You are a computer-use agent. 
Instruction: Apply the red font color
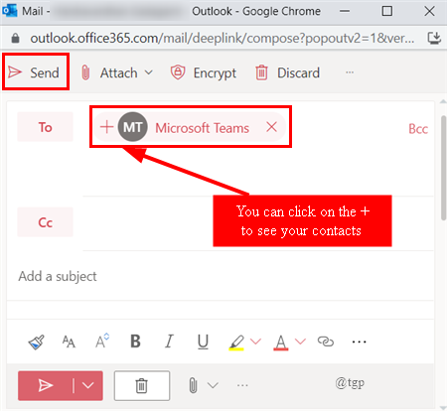coord(281,342)
